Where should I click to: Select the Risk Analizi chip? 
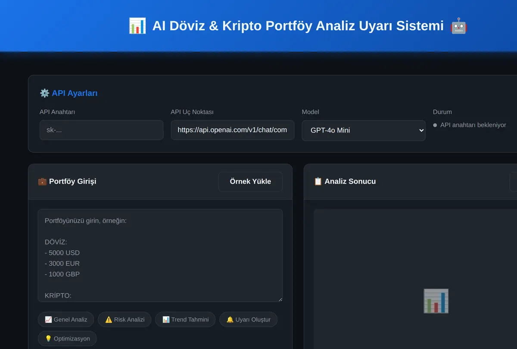click(125, 320)
